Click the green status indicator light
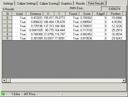 pos(3,94)
